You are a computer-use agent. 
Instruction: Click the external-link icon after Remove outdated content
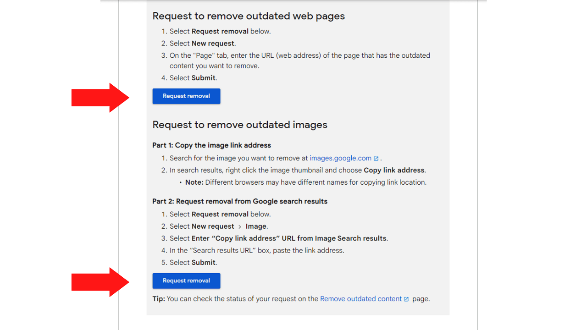pyautogui.click(x=406, y=299)
